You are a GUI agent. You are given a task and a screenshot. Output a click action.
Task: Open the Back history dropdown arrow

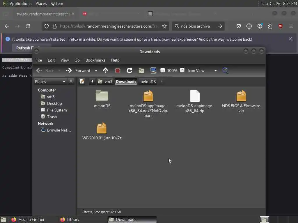click(x=59, y=71)
